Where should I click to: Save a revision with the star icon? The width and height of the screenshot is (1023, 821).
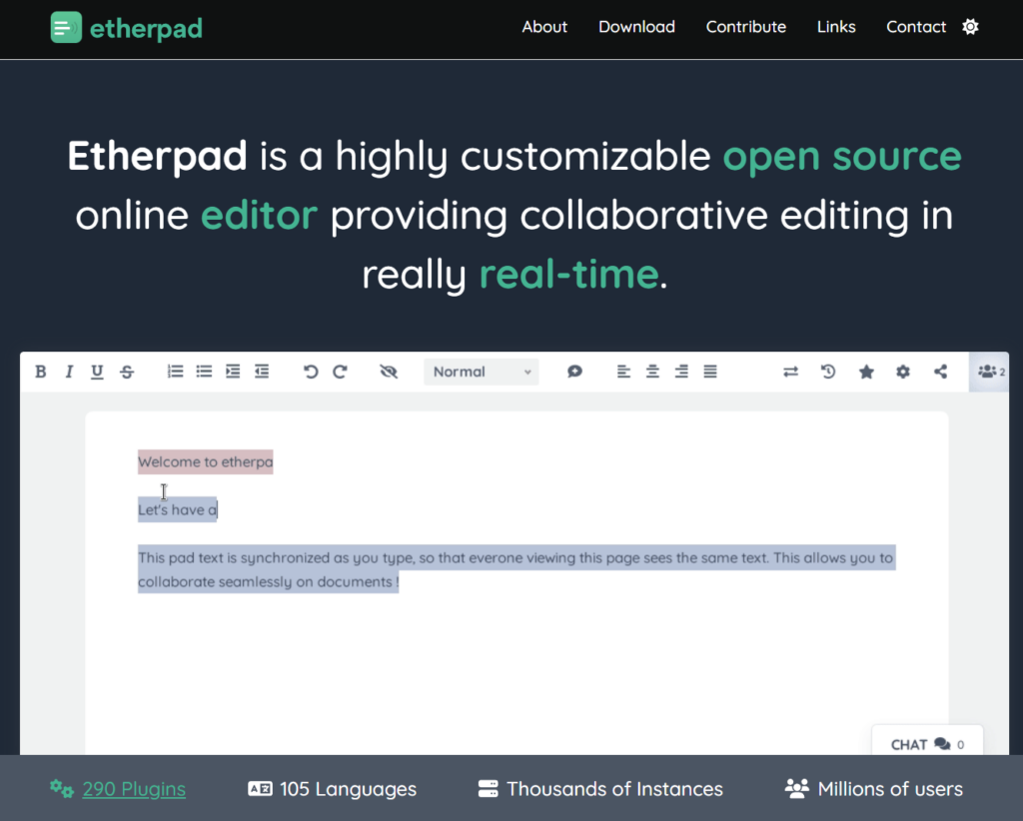click(x=866, y=372)
